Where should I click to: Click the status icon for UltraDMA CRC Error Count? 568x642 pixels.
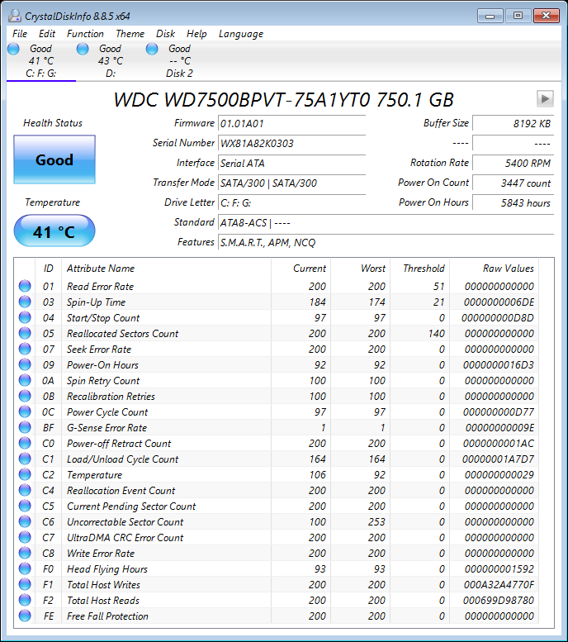(25, 537)
